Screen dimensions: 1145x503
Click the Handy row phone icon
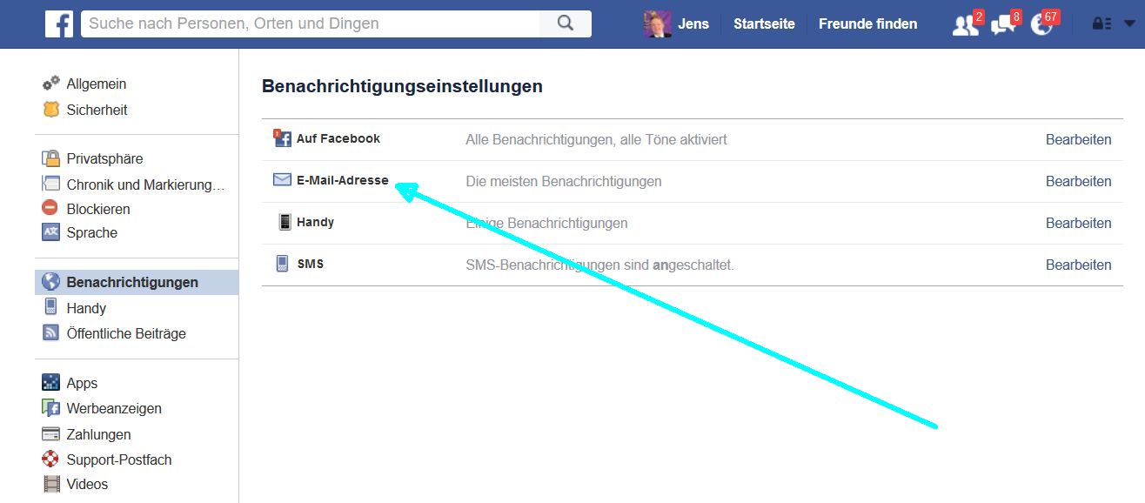(x=285, y=222)
